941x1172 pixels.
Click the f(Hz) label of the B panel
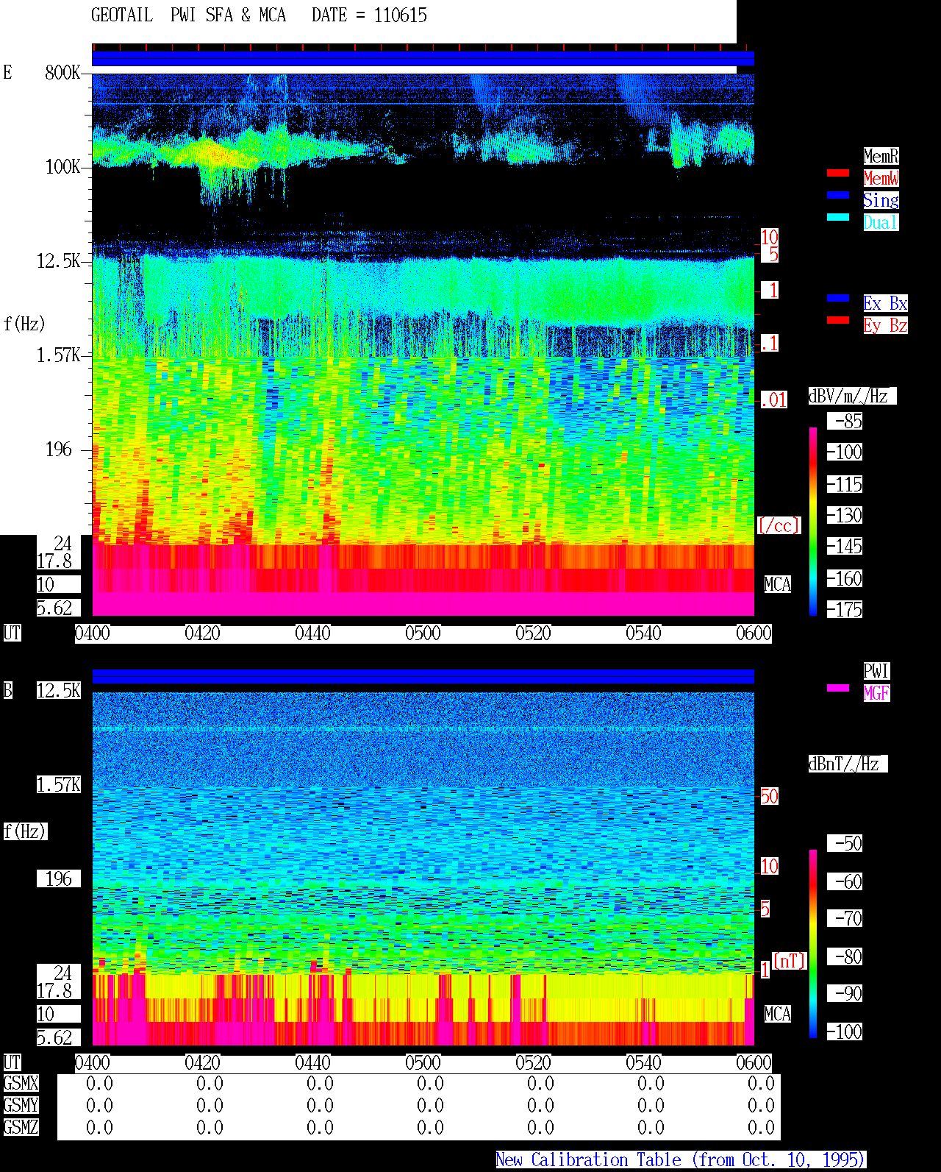(25, 831)
